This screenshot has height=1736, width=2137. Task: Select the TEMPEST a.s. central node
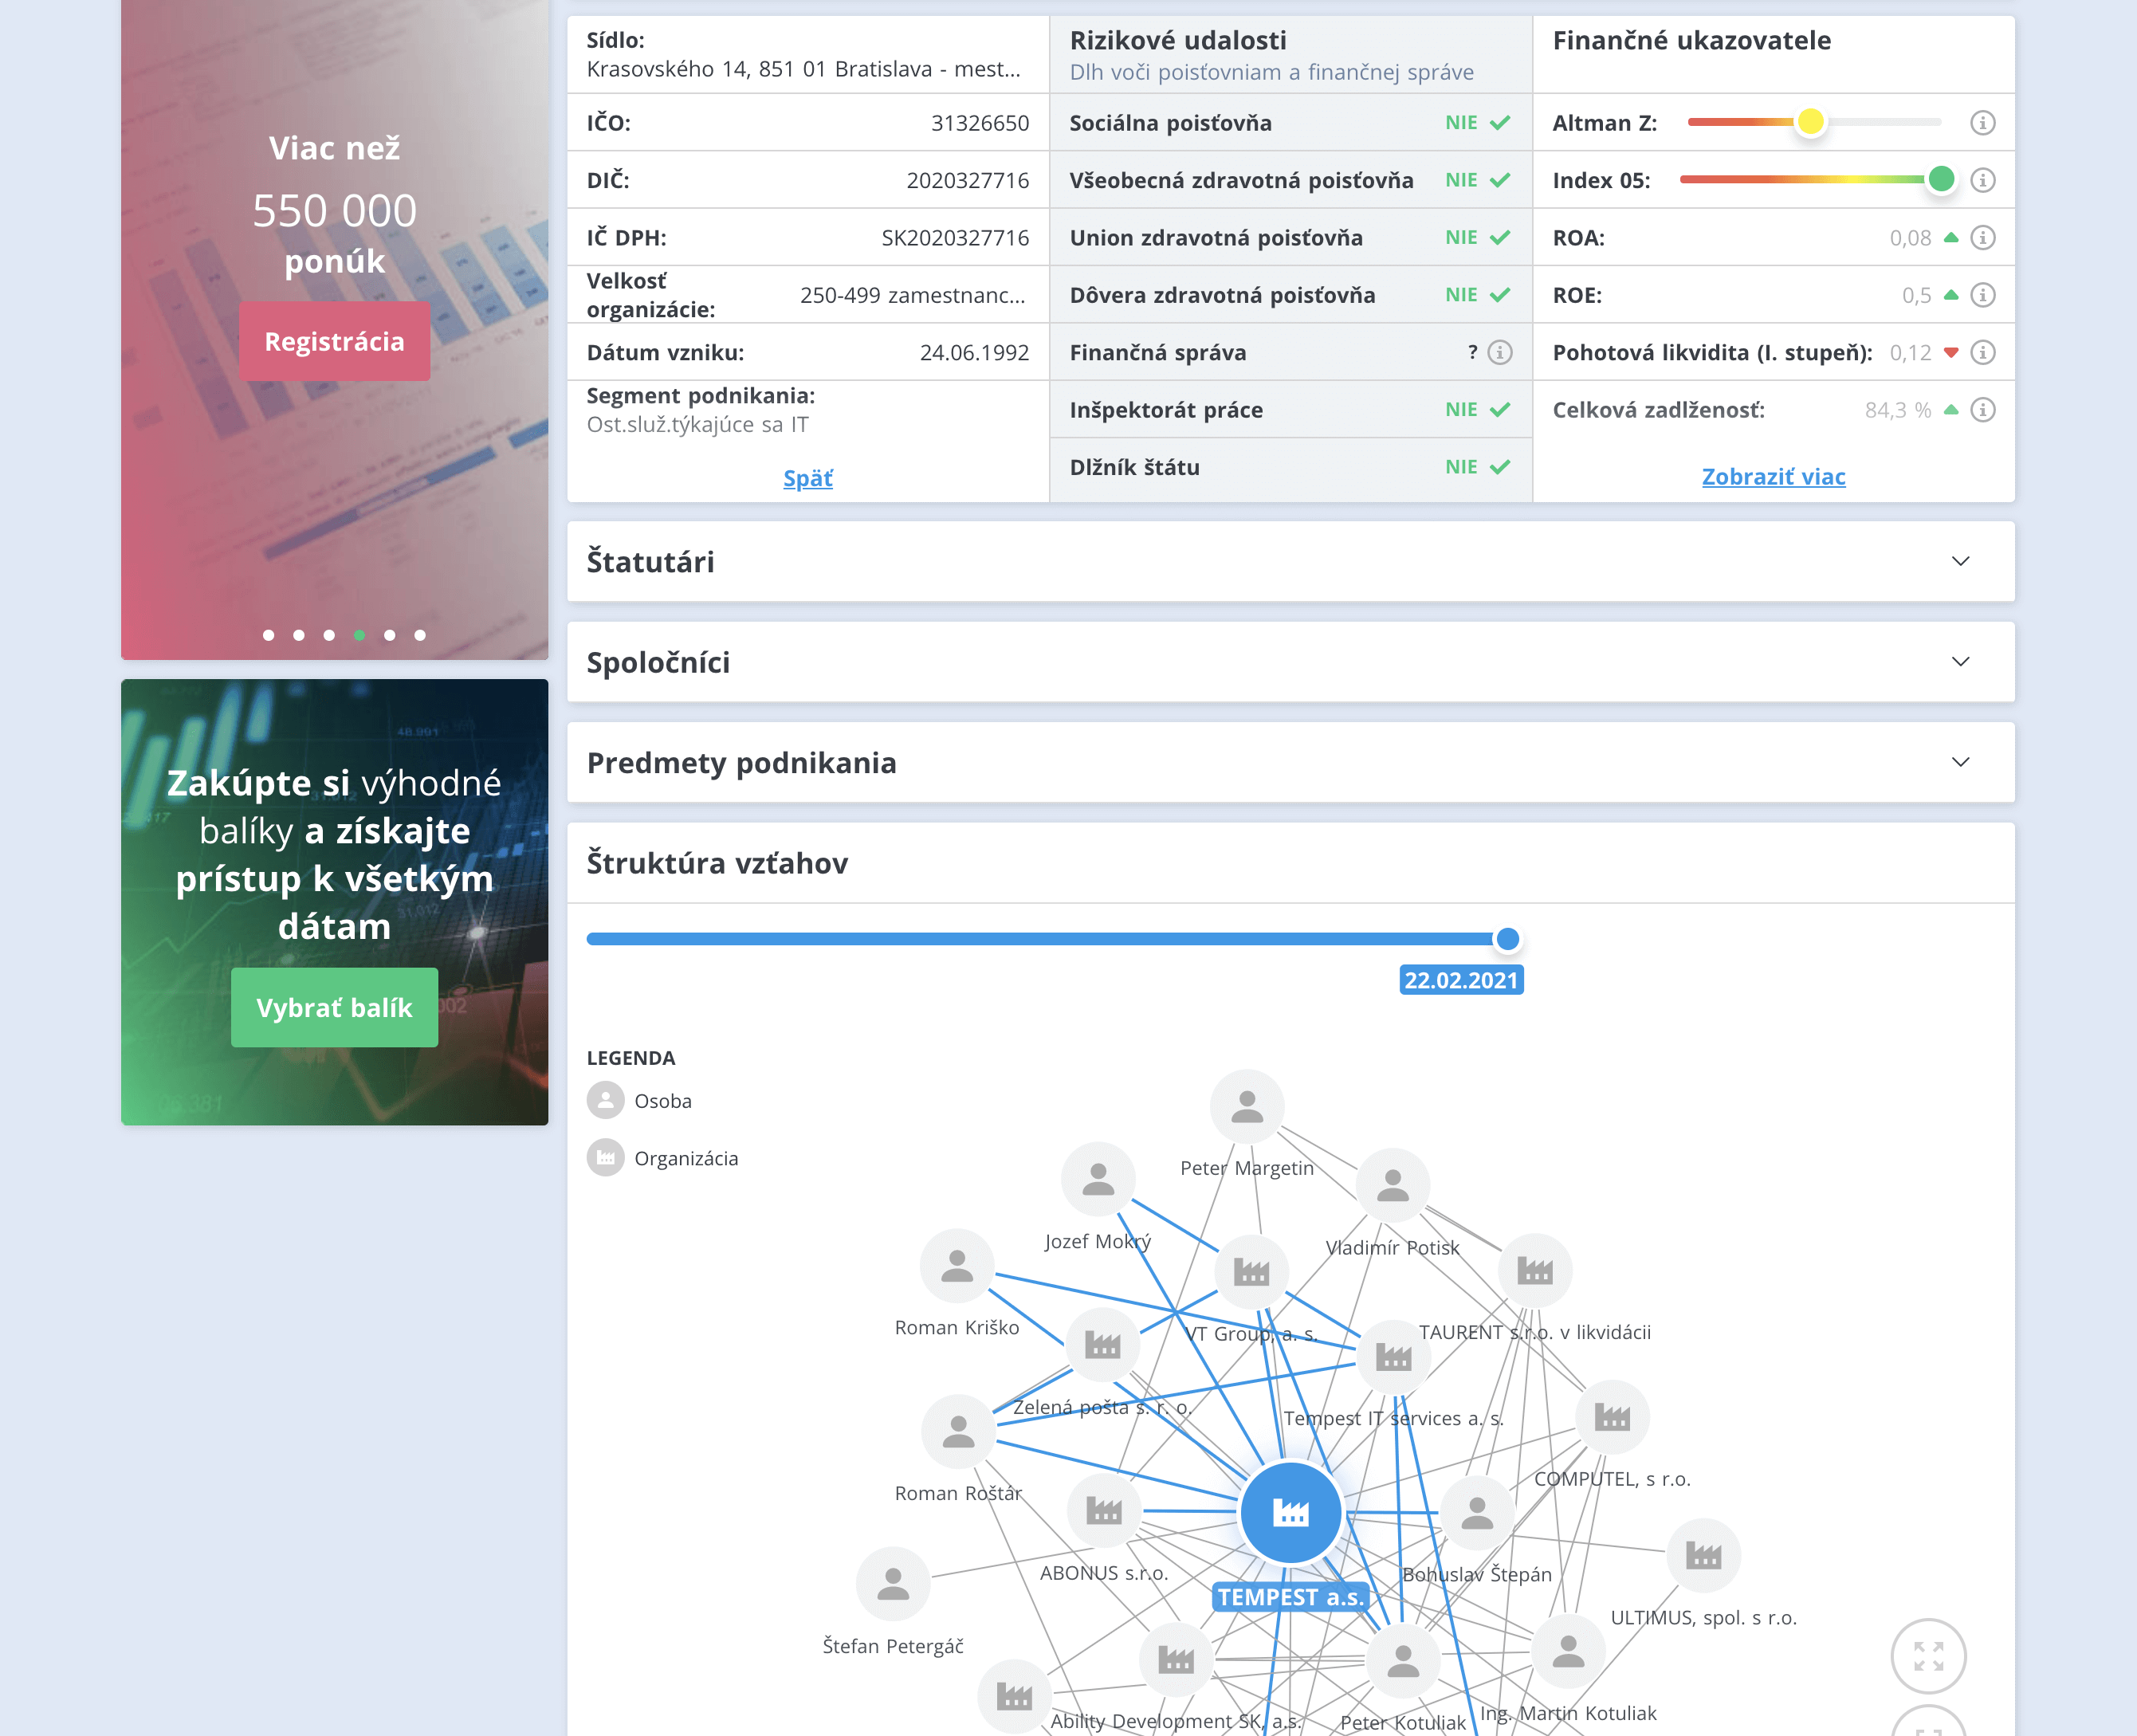tap(1290, 1512)
